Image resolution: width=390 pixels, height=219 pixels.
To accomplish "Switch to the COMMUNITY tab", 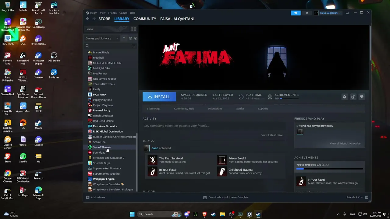I will point(145,19).
